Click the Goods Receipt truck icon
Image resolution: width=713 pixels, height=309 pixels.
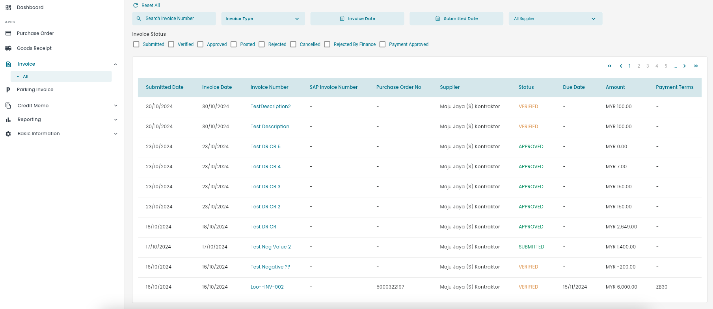8,48
